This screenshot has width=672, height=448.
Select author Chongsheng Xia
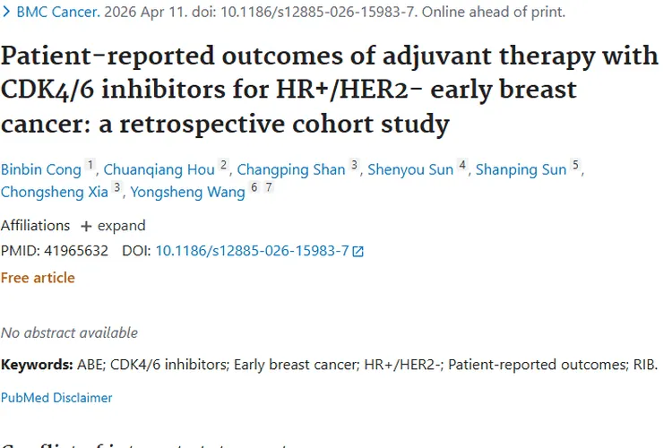tap(55, 191)
